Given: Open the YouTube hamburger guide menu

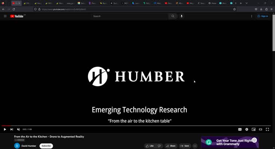Looking at the screenshot, I should [x=5, y=16].
